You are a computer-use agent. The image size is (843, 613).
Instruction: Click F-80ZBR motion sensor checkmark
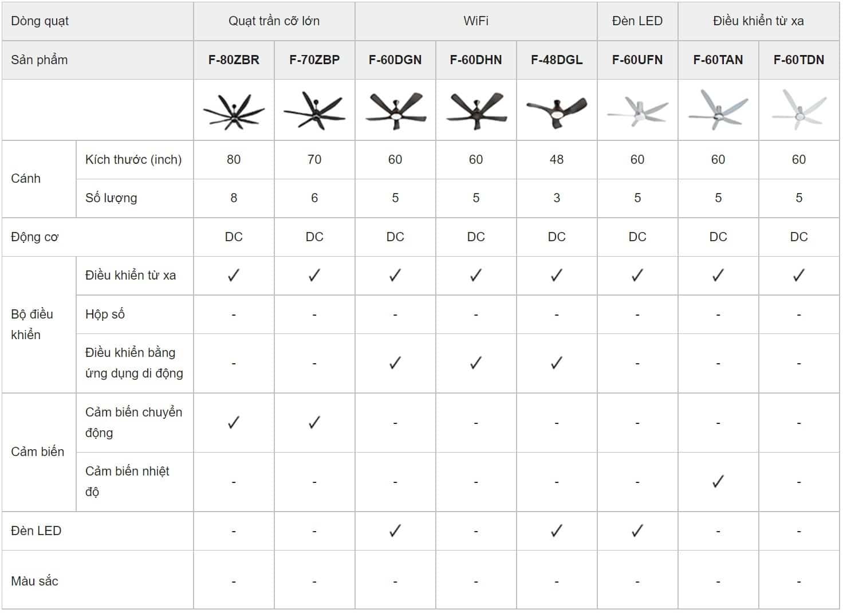[234, 423]
